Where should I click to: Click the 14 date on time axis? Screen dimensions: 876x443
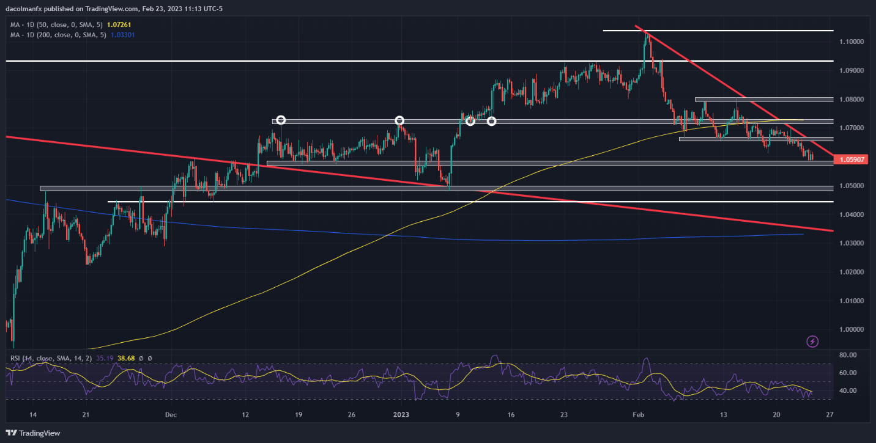click(x=32, y=414)
